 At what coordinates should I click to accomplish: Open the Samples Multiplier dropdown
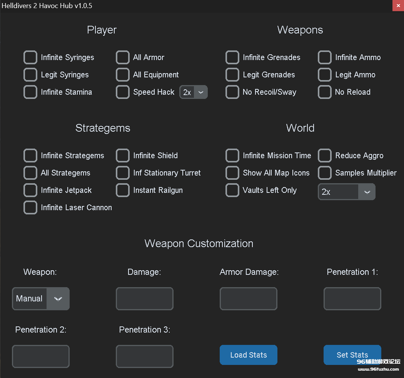click(367, 191)
